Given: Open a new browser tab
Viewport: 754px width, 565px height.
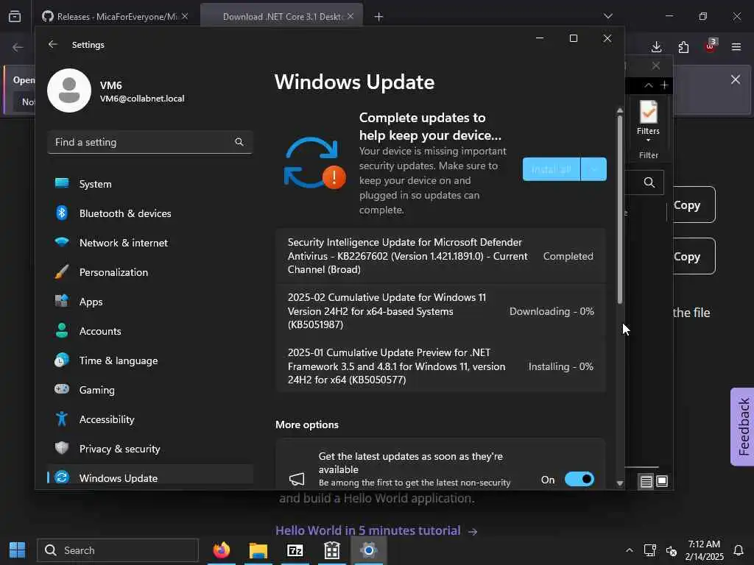Looking at the screenshot, I should point(379,17).
